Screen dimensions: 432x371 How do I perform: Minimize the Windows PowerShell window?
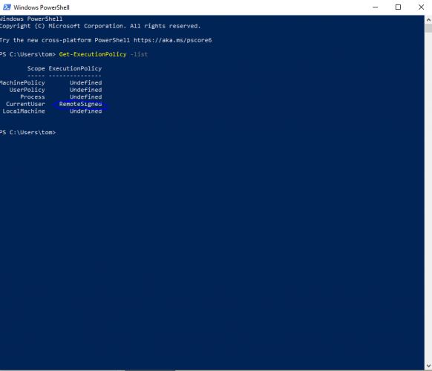click(x=375, y=7)
